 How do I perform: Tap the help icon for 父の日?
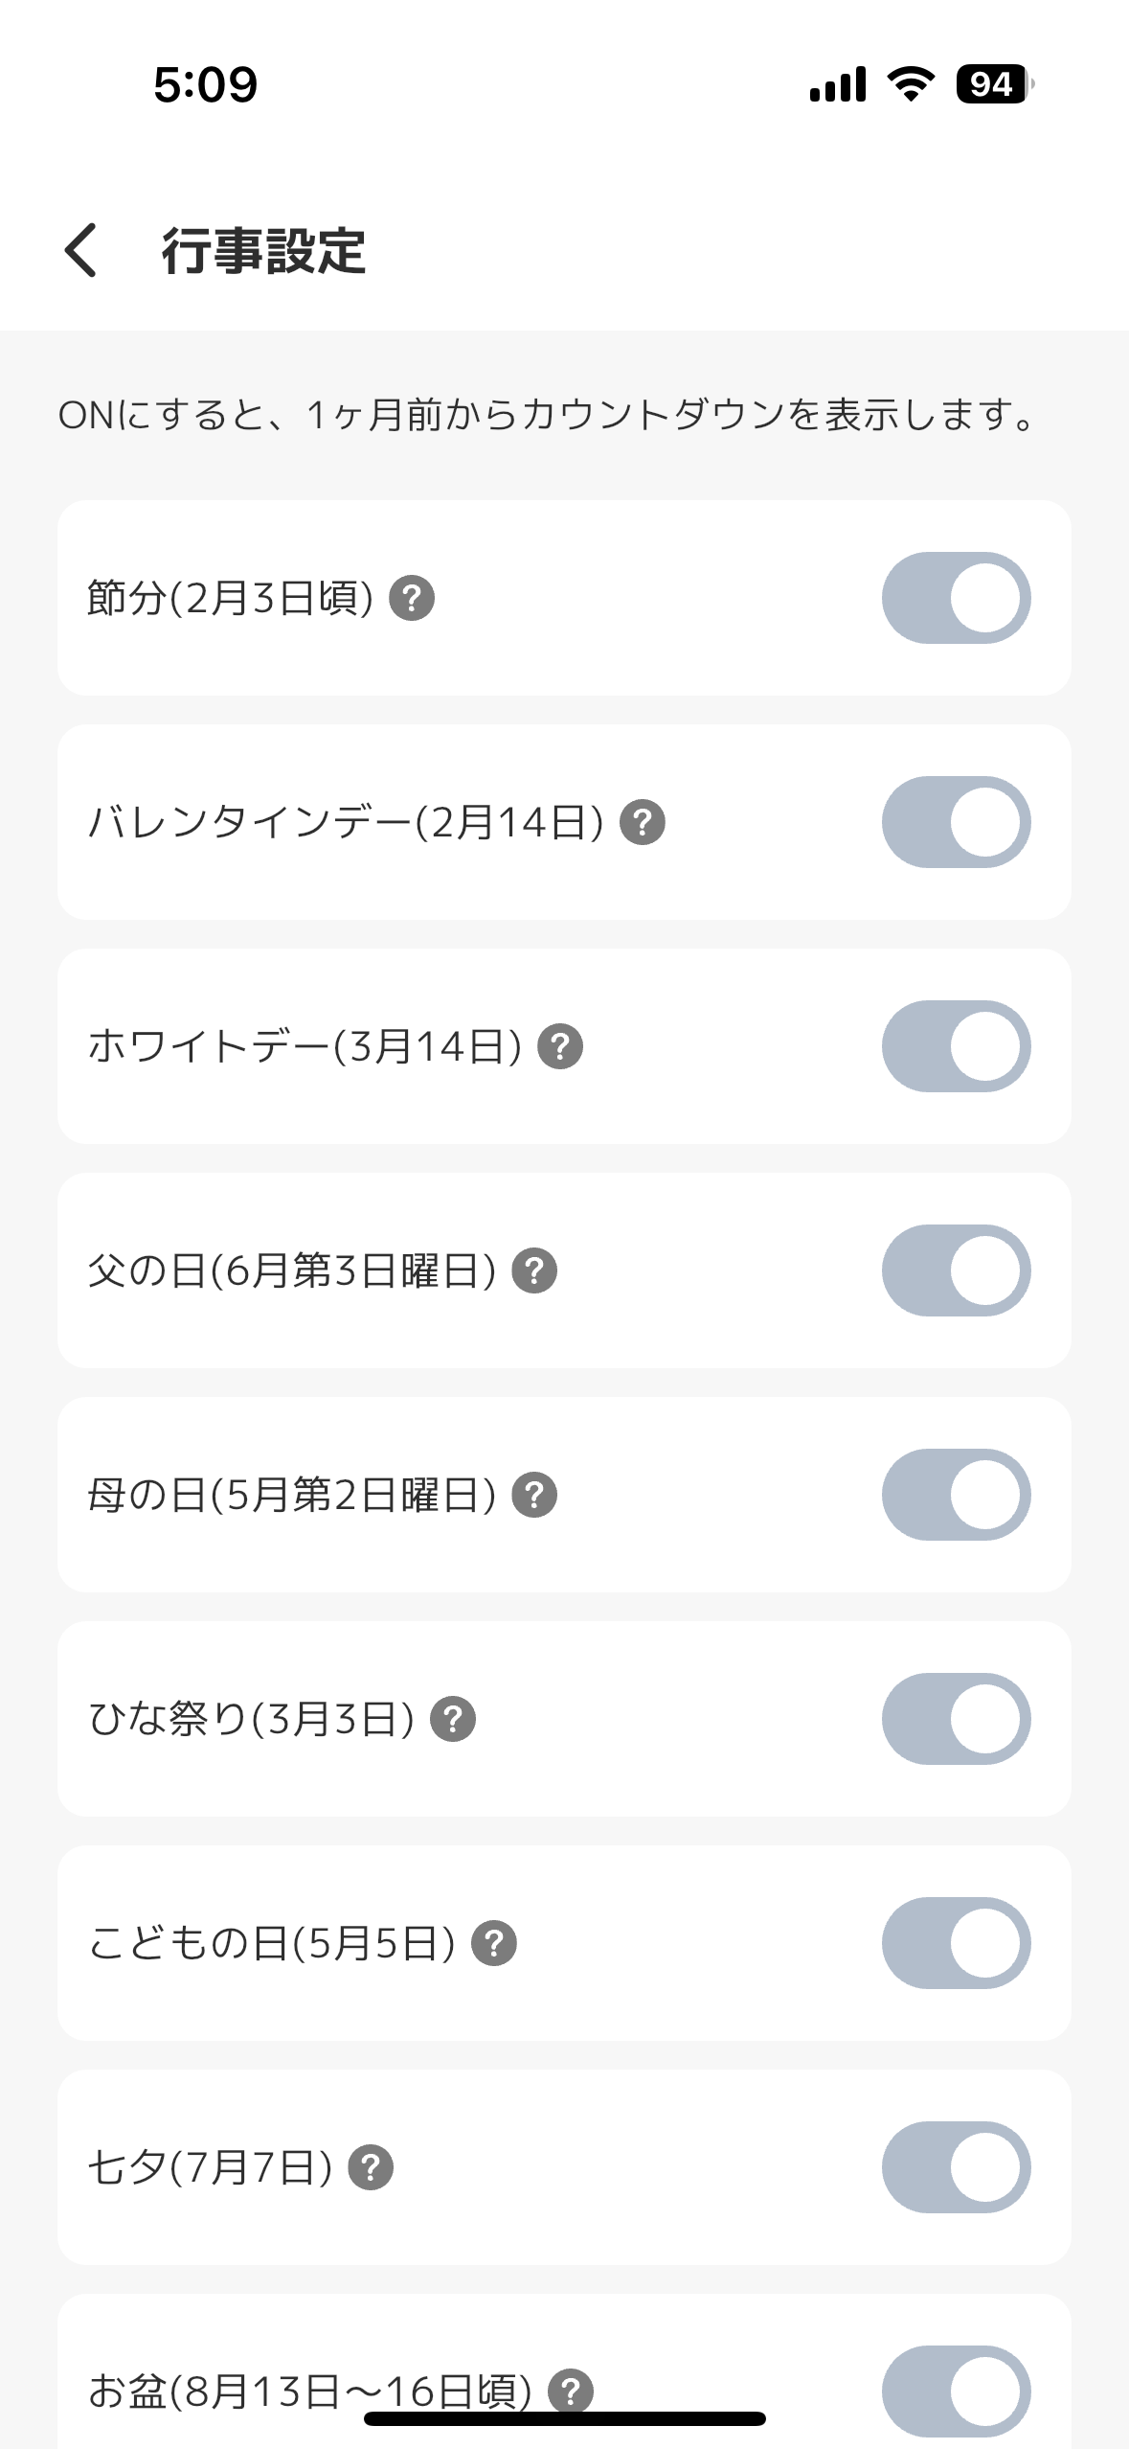534,1271
